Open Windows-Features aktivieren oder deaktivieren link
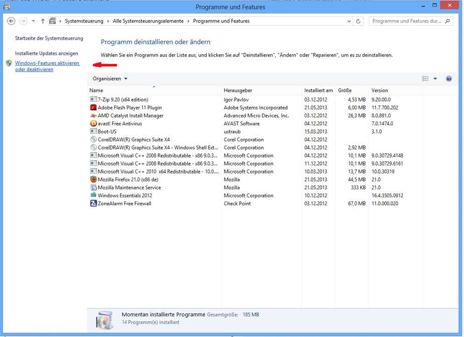Image resolution: width=464 pixels, height=337 pixels. [47, 66]
